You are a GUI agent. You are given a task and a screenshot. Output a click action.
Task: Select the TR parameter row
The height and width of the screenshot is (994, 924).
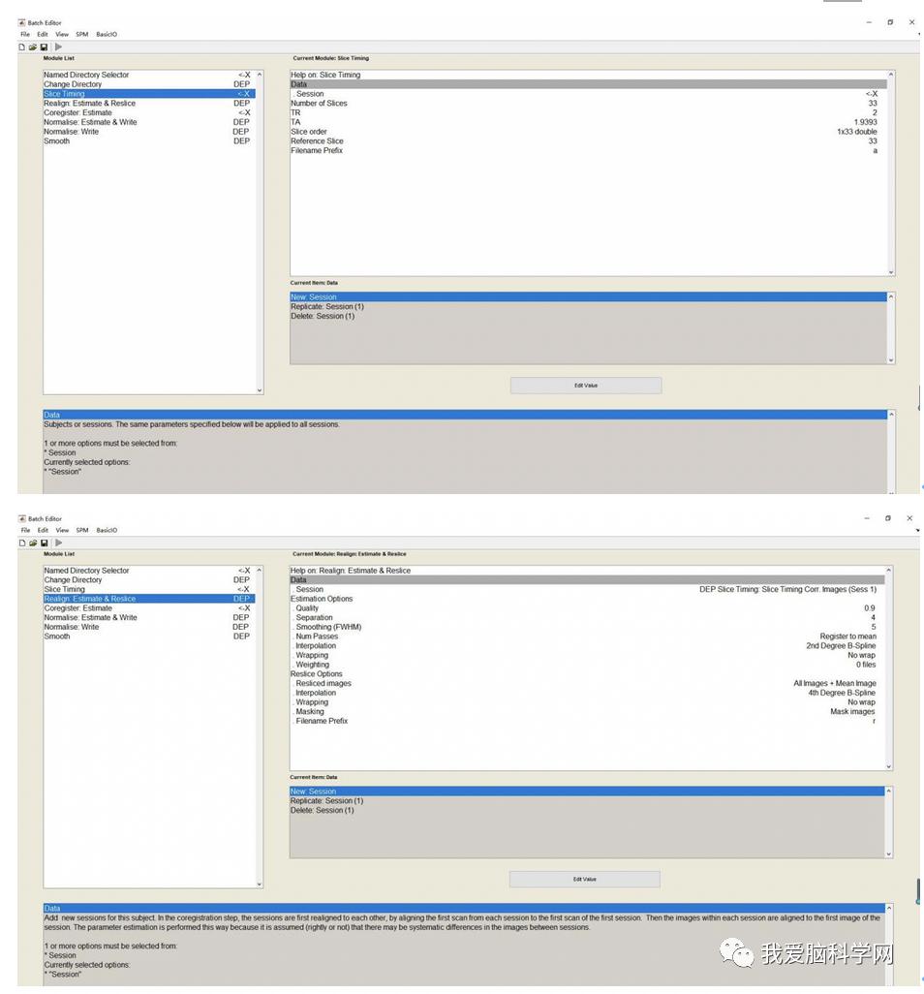click(588, 112)
